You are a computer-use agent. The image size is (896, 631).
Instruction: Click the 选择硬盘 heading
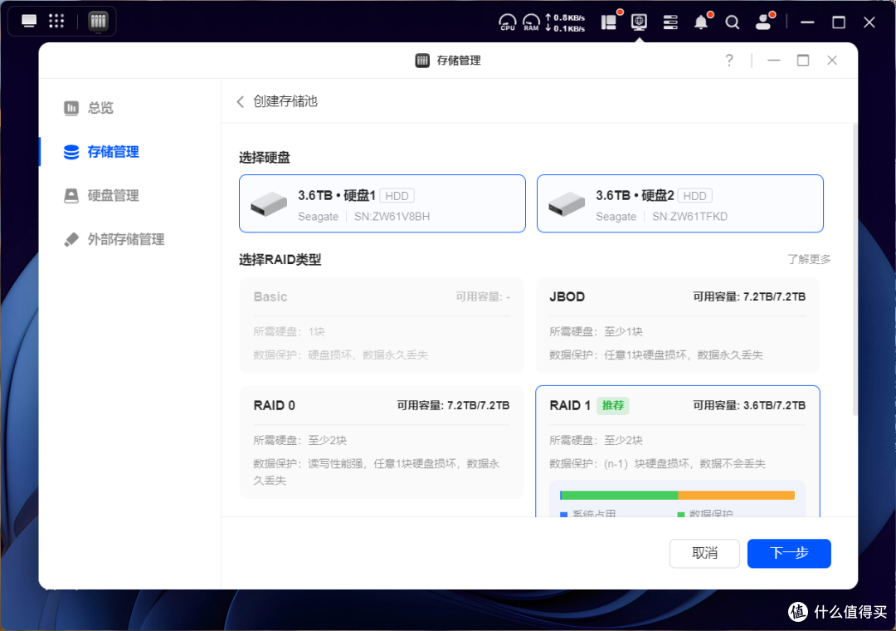pos(265,157)
